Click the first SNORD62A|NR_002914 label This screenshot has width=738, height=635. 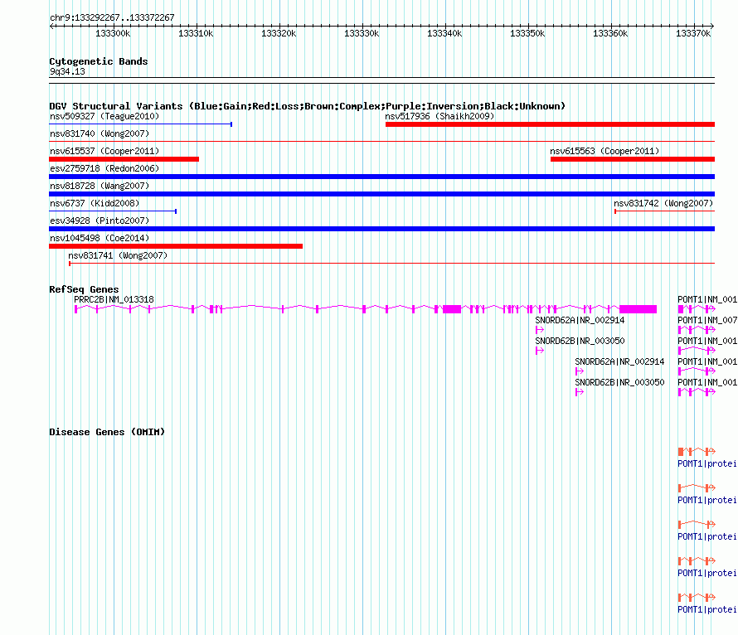[580, 320]
